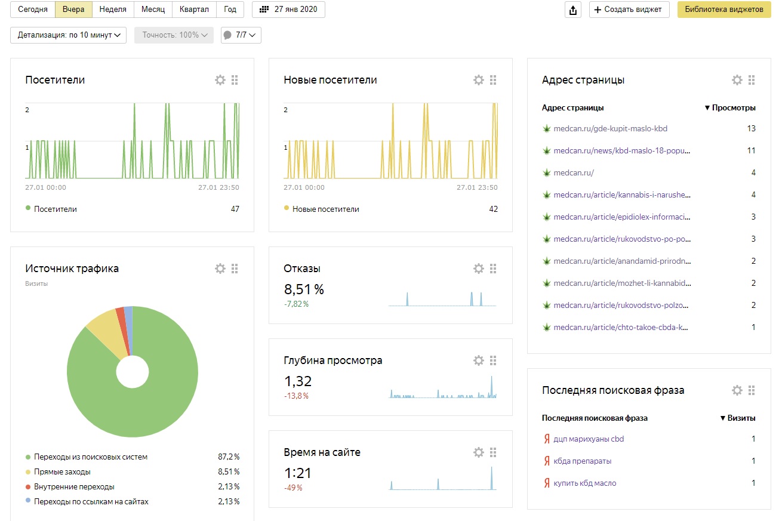Click drag handle of Время на сайте widget
Viewport: 779px width, 521px height.
click(493, 452)
